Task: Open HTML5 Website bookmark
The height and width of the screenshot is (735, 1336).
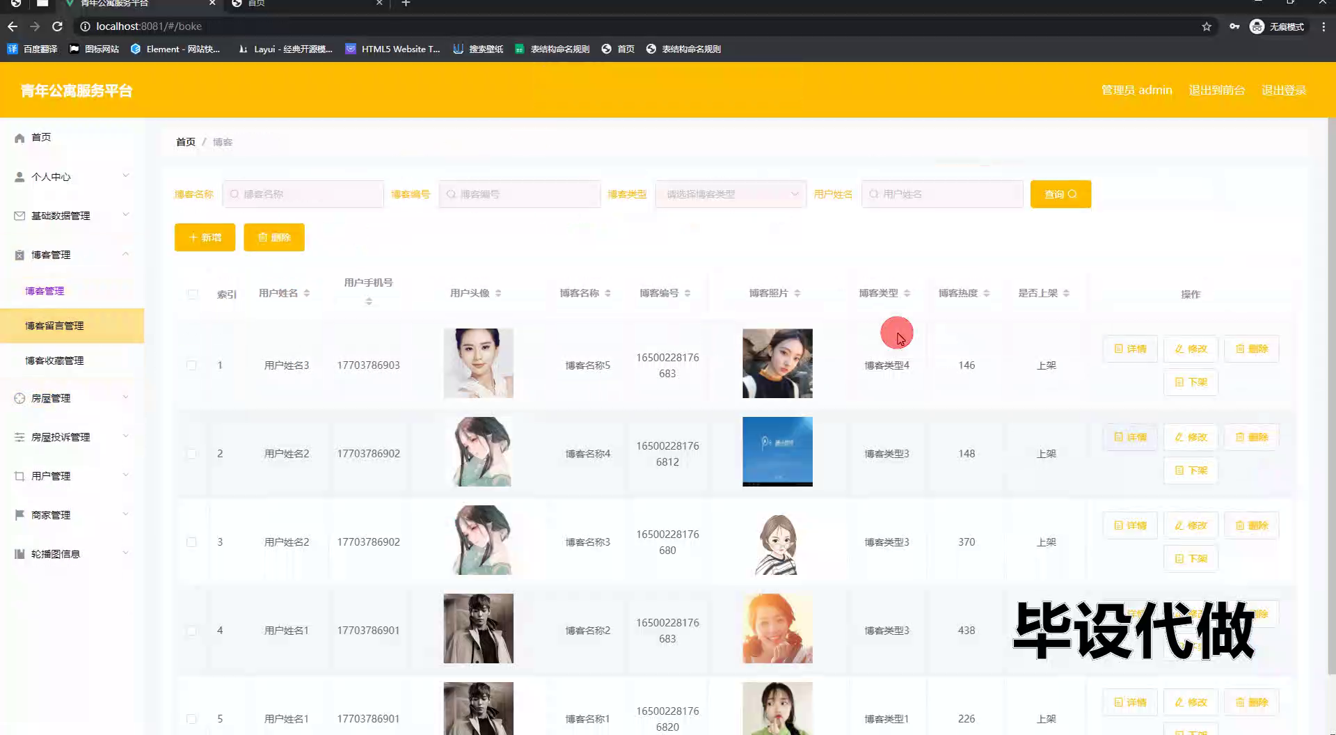Action: click(393, 49)
